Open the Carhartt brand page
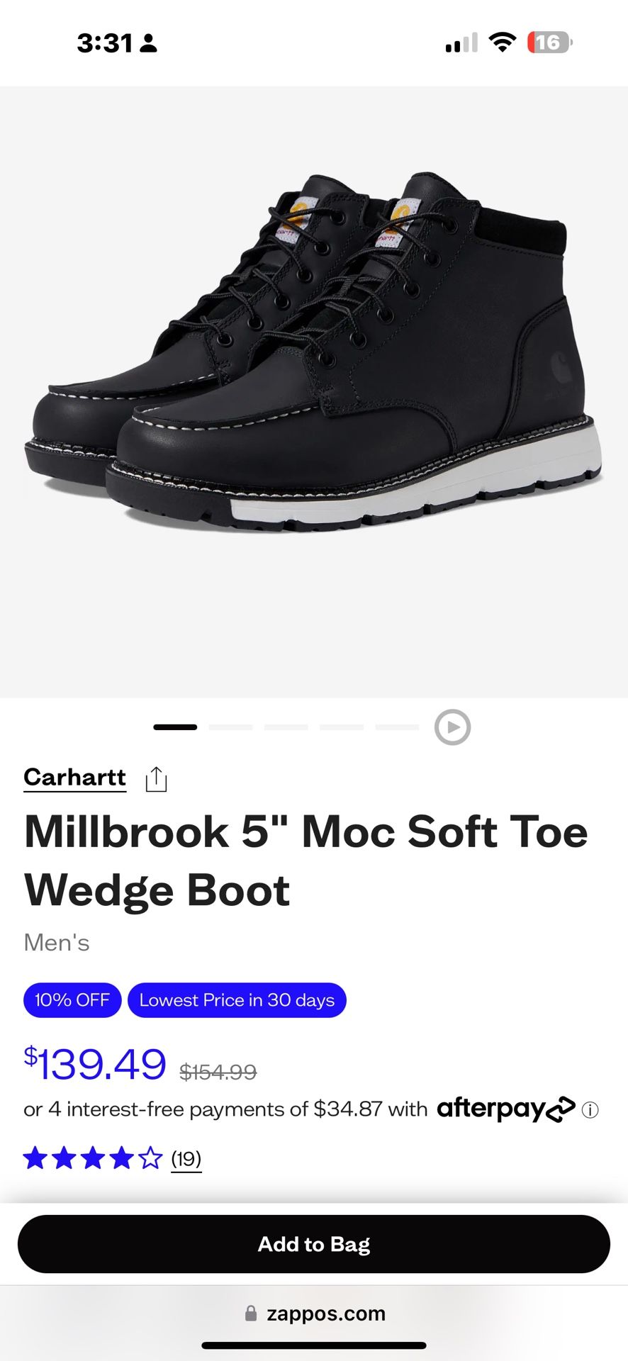 pyautogui.click(x=74, y=777)
